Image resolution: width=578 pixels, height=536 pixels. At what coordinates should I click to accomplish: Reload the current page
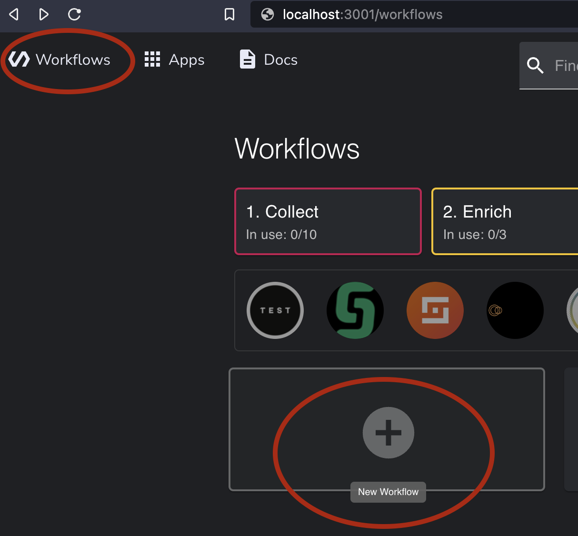(x=74, y=15)
